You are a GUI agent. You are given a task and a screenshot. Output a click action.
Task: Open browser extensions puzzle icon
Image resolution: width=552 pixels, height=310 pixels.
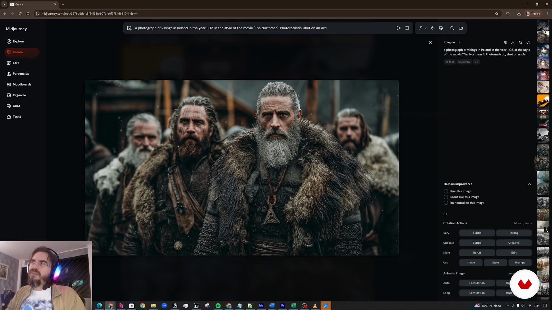click(507, 13)
